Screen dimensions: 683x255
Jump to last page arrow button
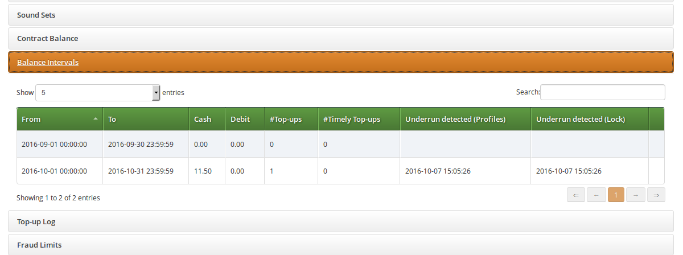coord(656,195)
